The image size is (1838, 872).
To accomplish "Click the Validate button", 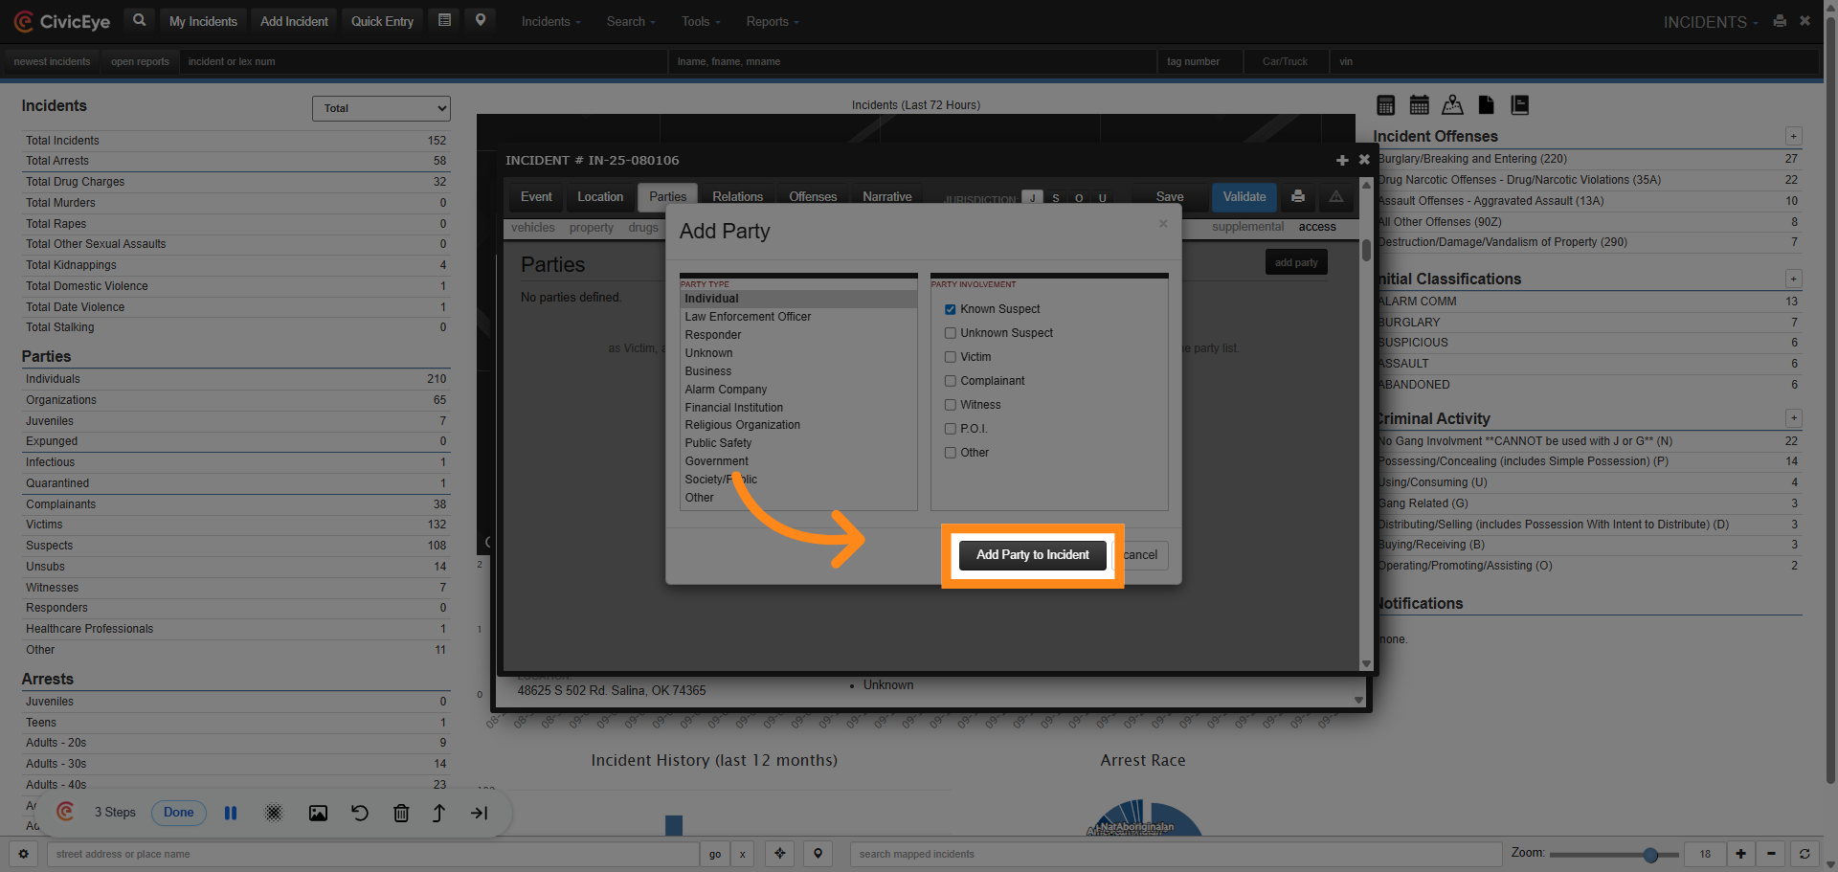I will point(1244,197).
